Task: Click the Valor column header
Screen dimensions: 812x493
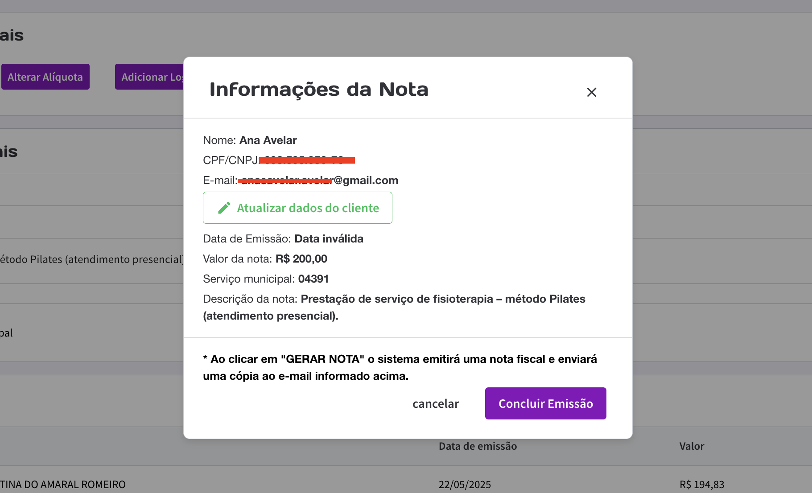Action: [692, 446]
